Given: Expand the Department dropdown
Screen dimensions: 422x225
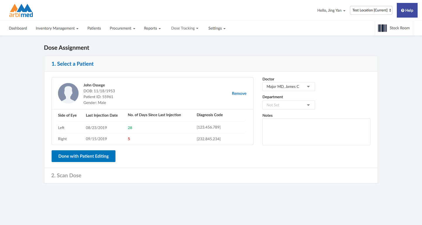Looking at the screenshot, I should 288,105.
